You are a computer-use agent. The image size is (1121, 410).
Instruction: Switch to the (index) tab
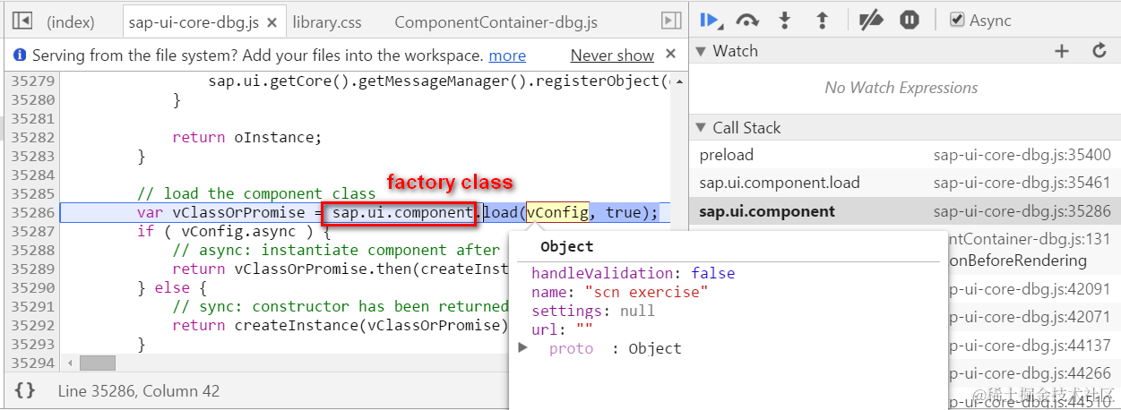(70, 21)
